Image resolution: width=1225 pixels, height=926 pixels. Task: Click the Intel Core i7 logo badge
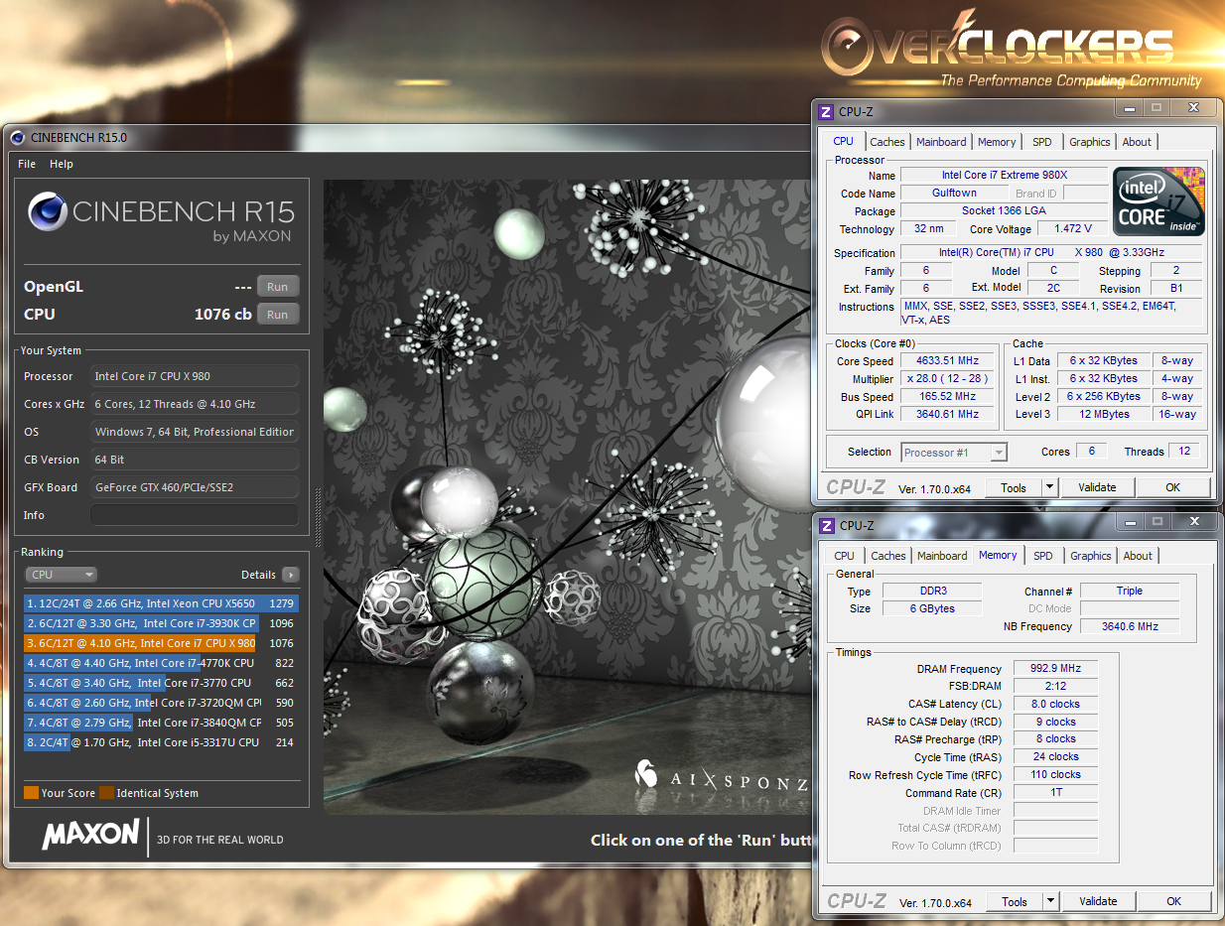(x=1158, y=200)
